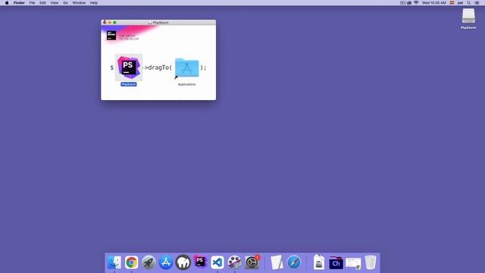Open the Ch folder in Dock
Screen dimensions: 485x273
[x=336, y=263]
